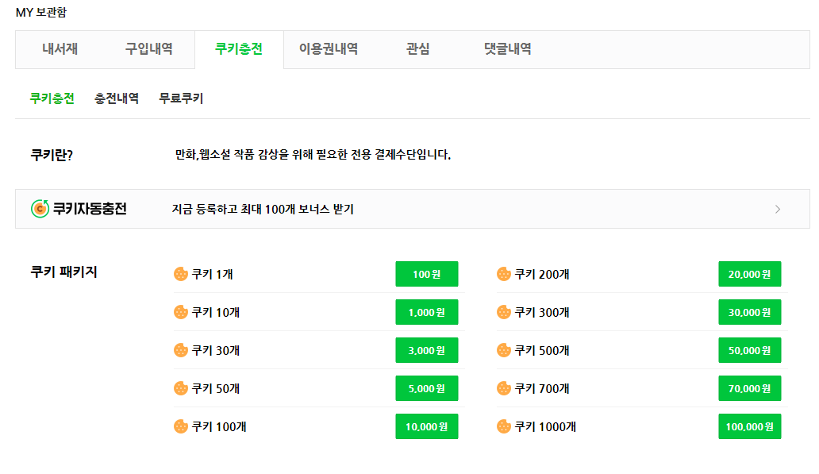
Task: Click the 지금 등록하고 최대 100개 보너스 받기 link
Action: pyautogui.click(x=263, y=210)
